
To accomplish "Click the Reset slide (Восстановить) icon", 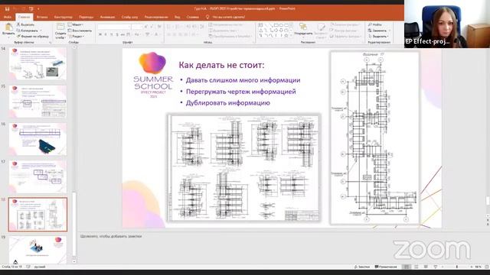I will pos(70,31).
